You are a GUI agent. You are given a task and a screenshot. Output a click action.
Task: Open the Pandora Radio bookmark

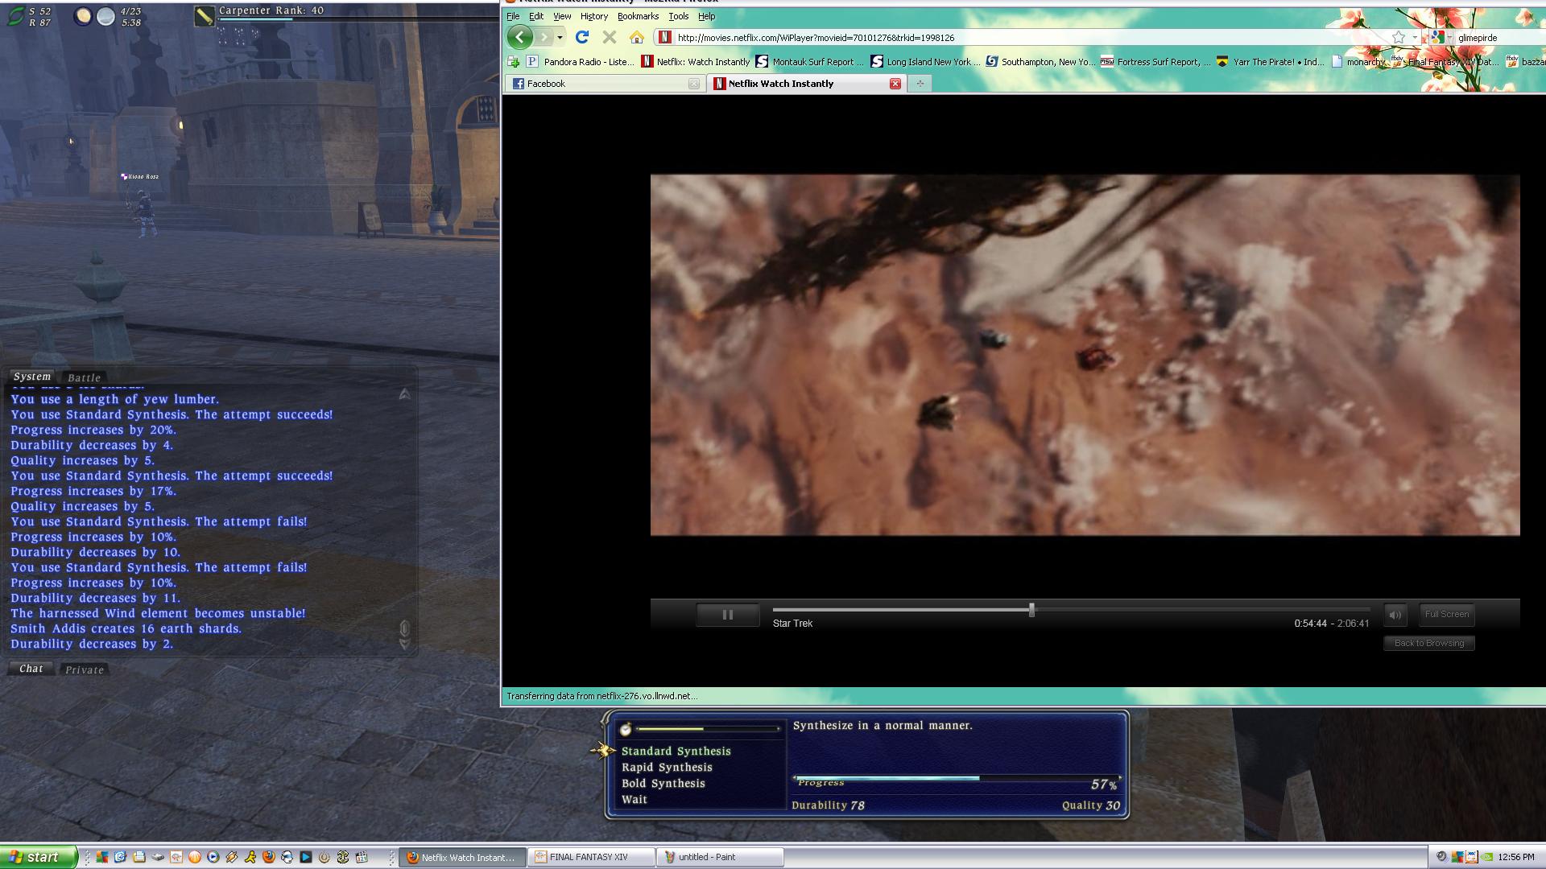[x=581, y=61]
